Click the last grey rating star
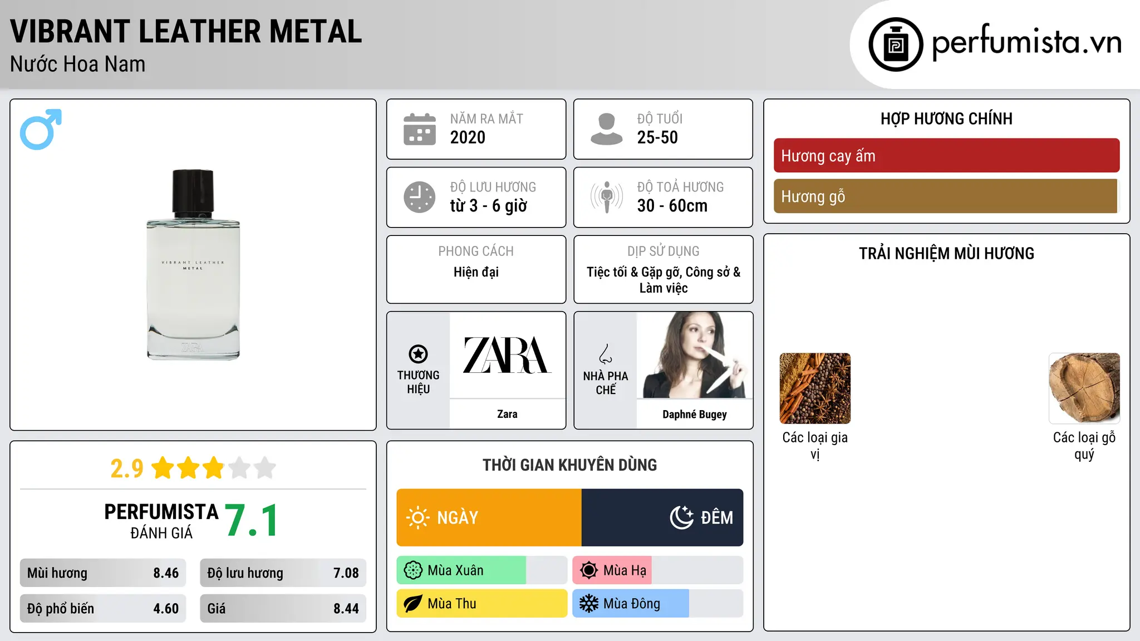Image resolution: width=1140 pixels, height=641 pixels. pos(265,468)
